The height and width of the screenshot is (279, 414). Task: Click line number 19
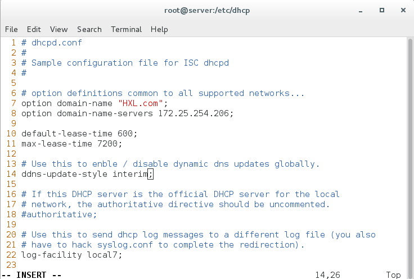point(11,225)
